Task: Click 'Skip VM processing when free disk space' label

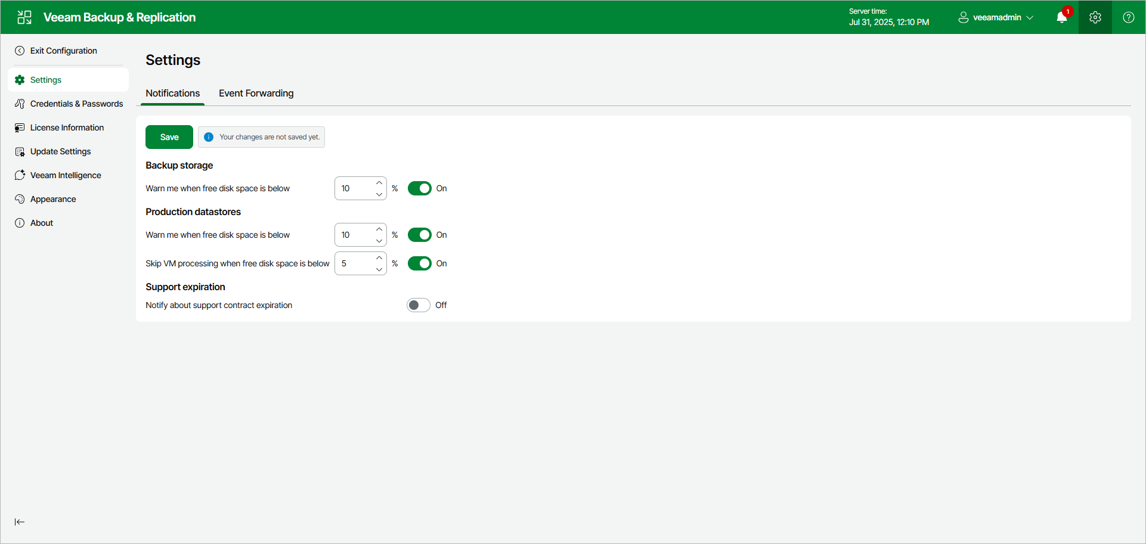Action: [x=237, y=263]
